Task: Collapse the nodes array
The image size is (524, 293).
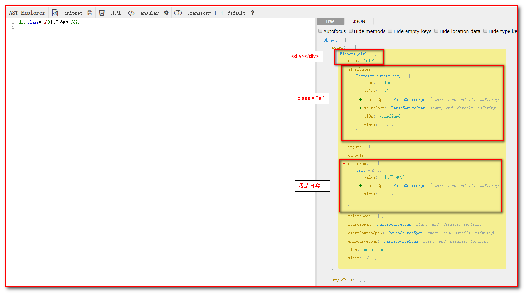Action: click(328, 47)
